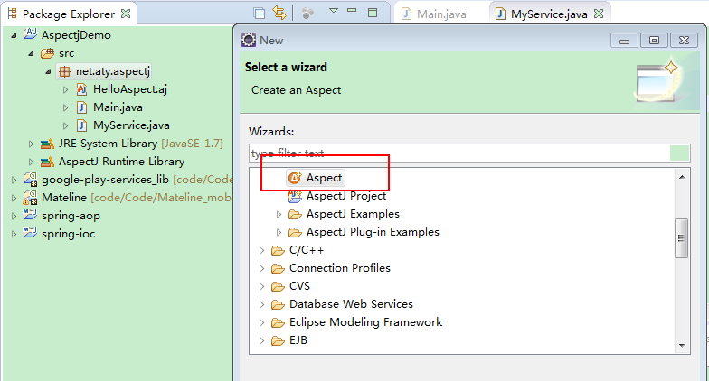Viewport: 709px width, 381px height.
Task: Collapse the src folder node
Action: click(31, 53)
